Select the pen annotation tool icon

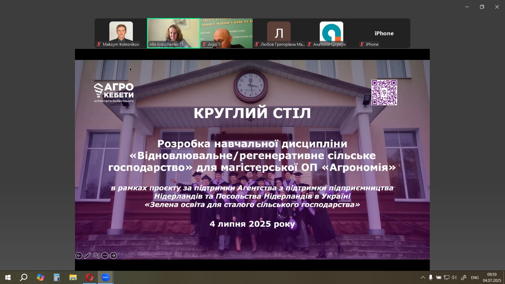[88, 256]
